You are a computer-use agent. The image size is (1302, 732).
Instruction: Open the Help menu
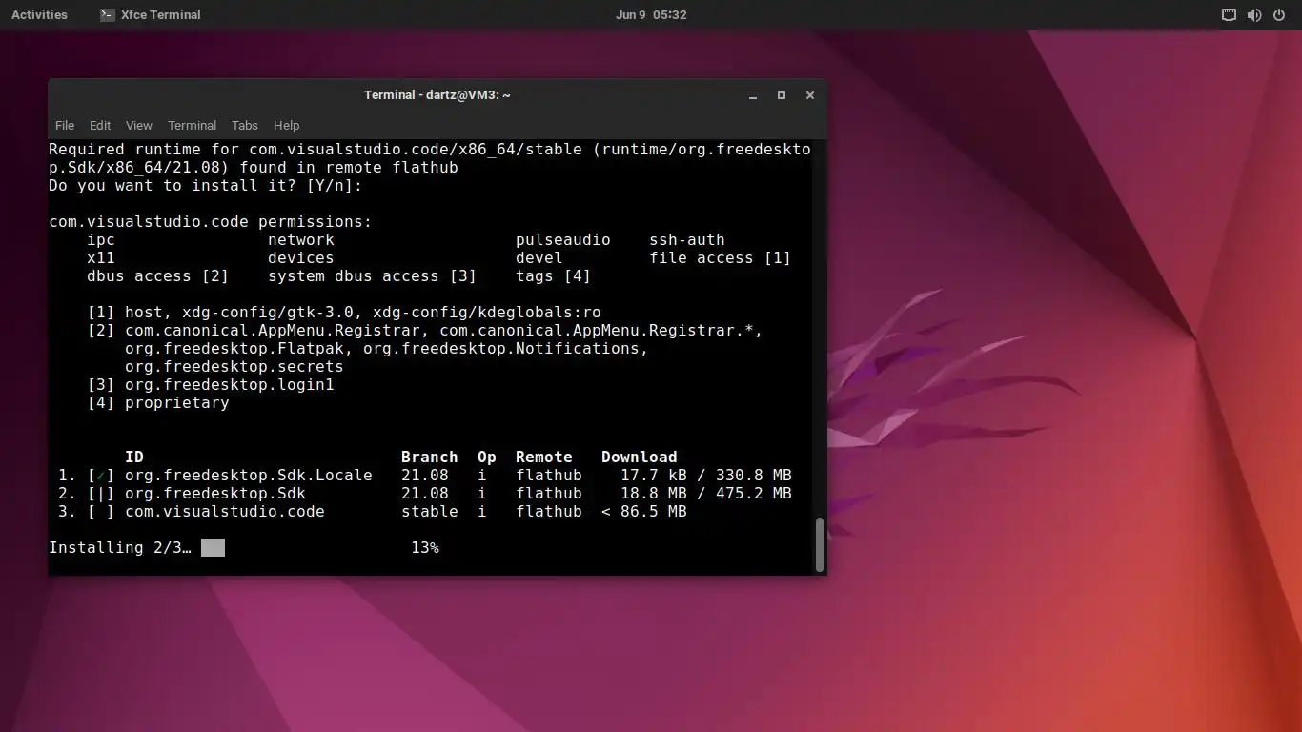tap(286, 125)
